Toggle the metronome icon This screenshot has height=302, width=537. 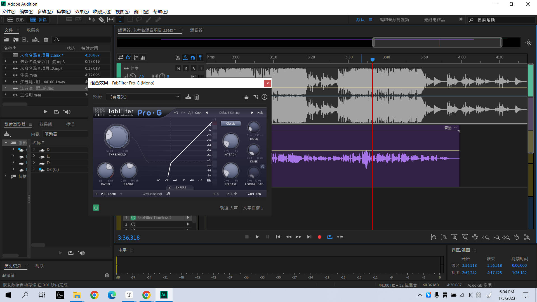pos(178,58)
